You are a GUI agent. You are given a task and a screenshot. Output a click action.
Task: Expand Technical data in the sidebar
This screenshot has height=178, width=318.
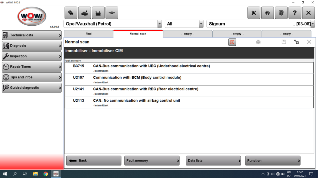coord(31,35)
